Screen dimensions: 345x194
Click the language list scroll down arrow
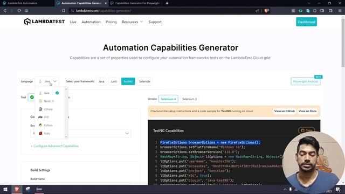point(66,137)
